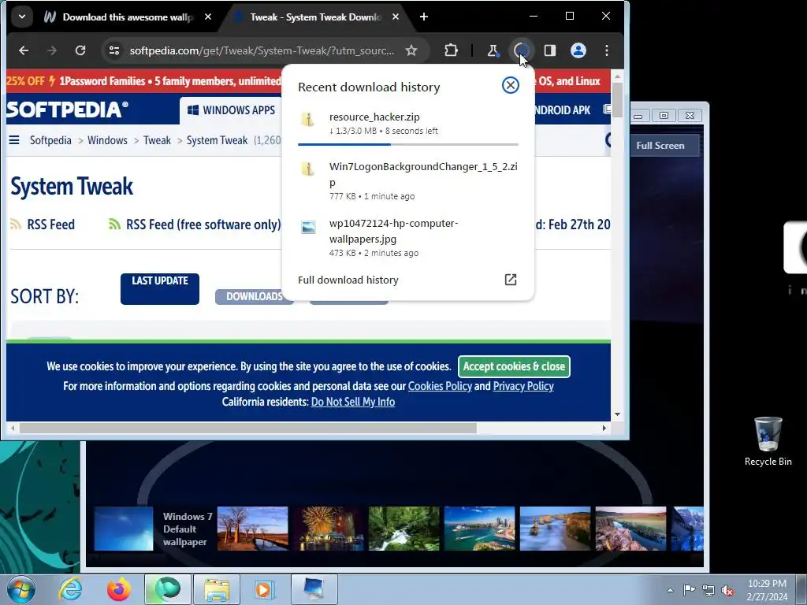Click the Softpedia breadcrumb link
The height and width of the screenshot is (605, 807).
[50, 140]
